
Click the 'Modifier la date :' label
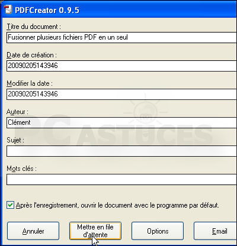click(x=30, y=83)
